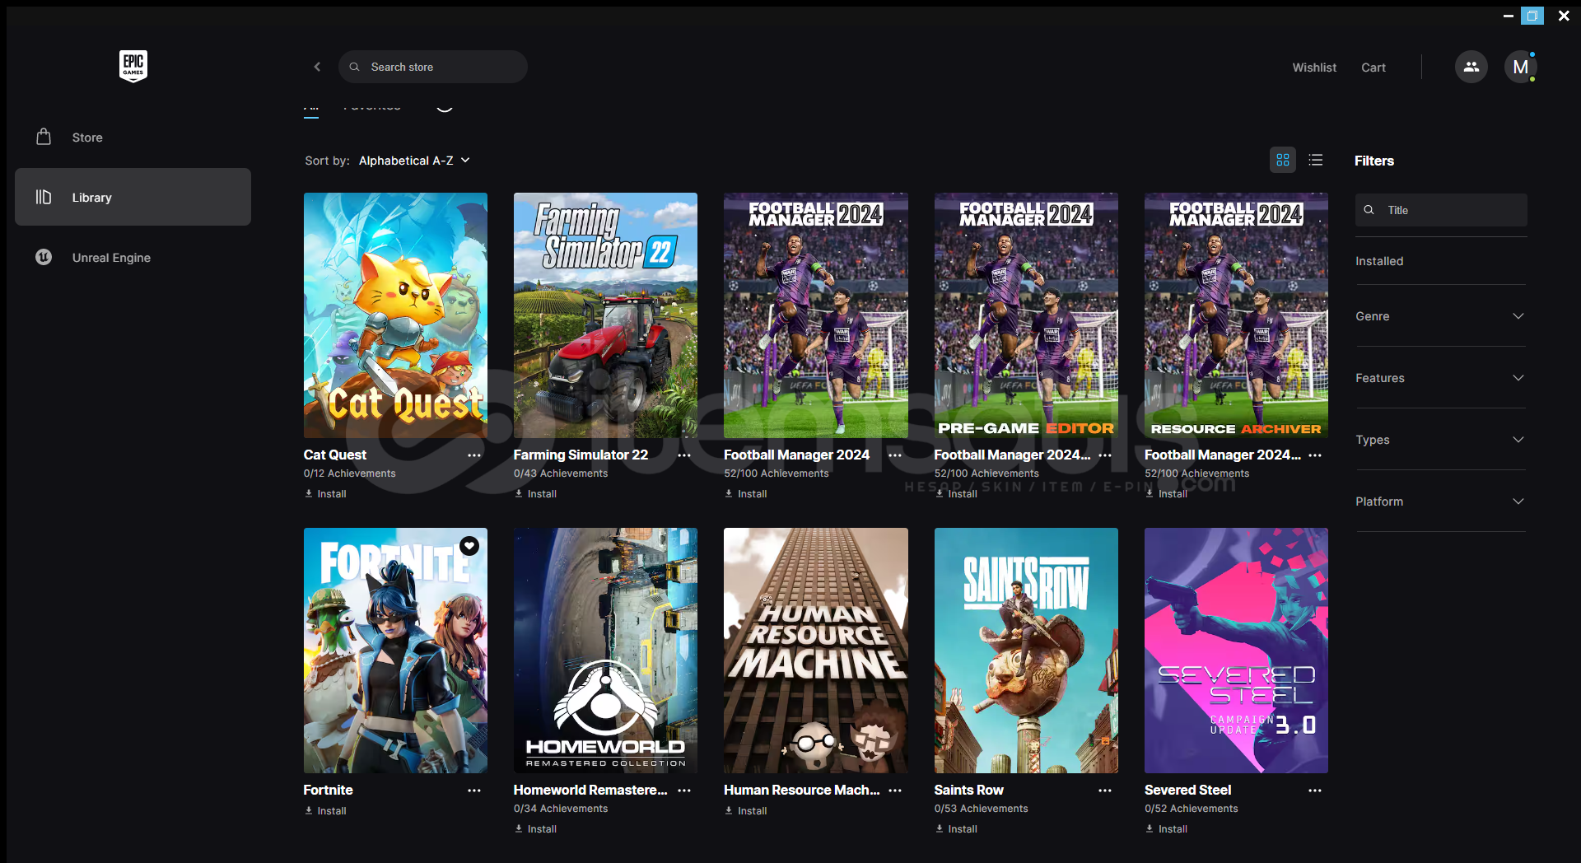
Task: Switch to list view layout
Action: (x=1316, y=160)
